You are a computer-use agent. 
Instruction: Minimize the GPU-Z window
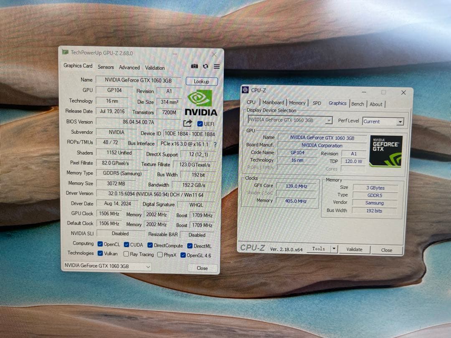click(175, 54)
